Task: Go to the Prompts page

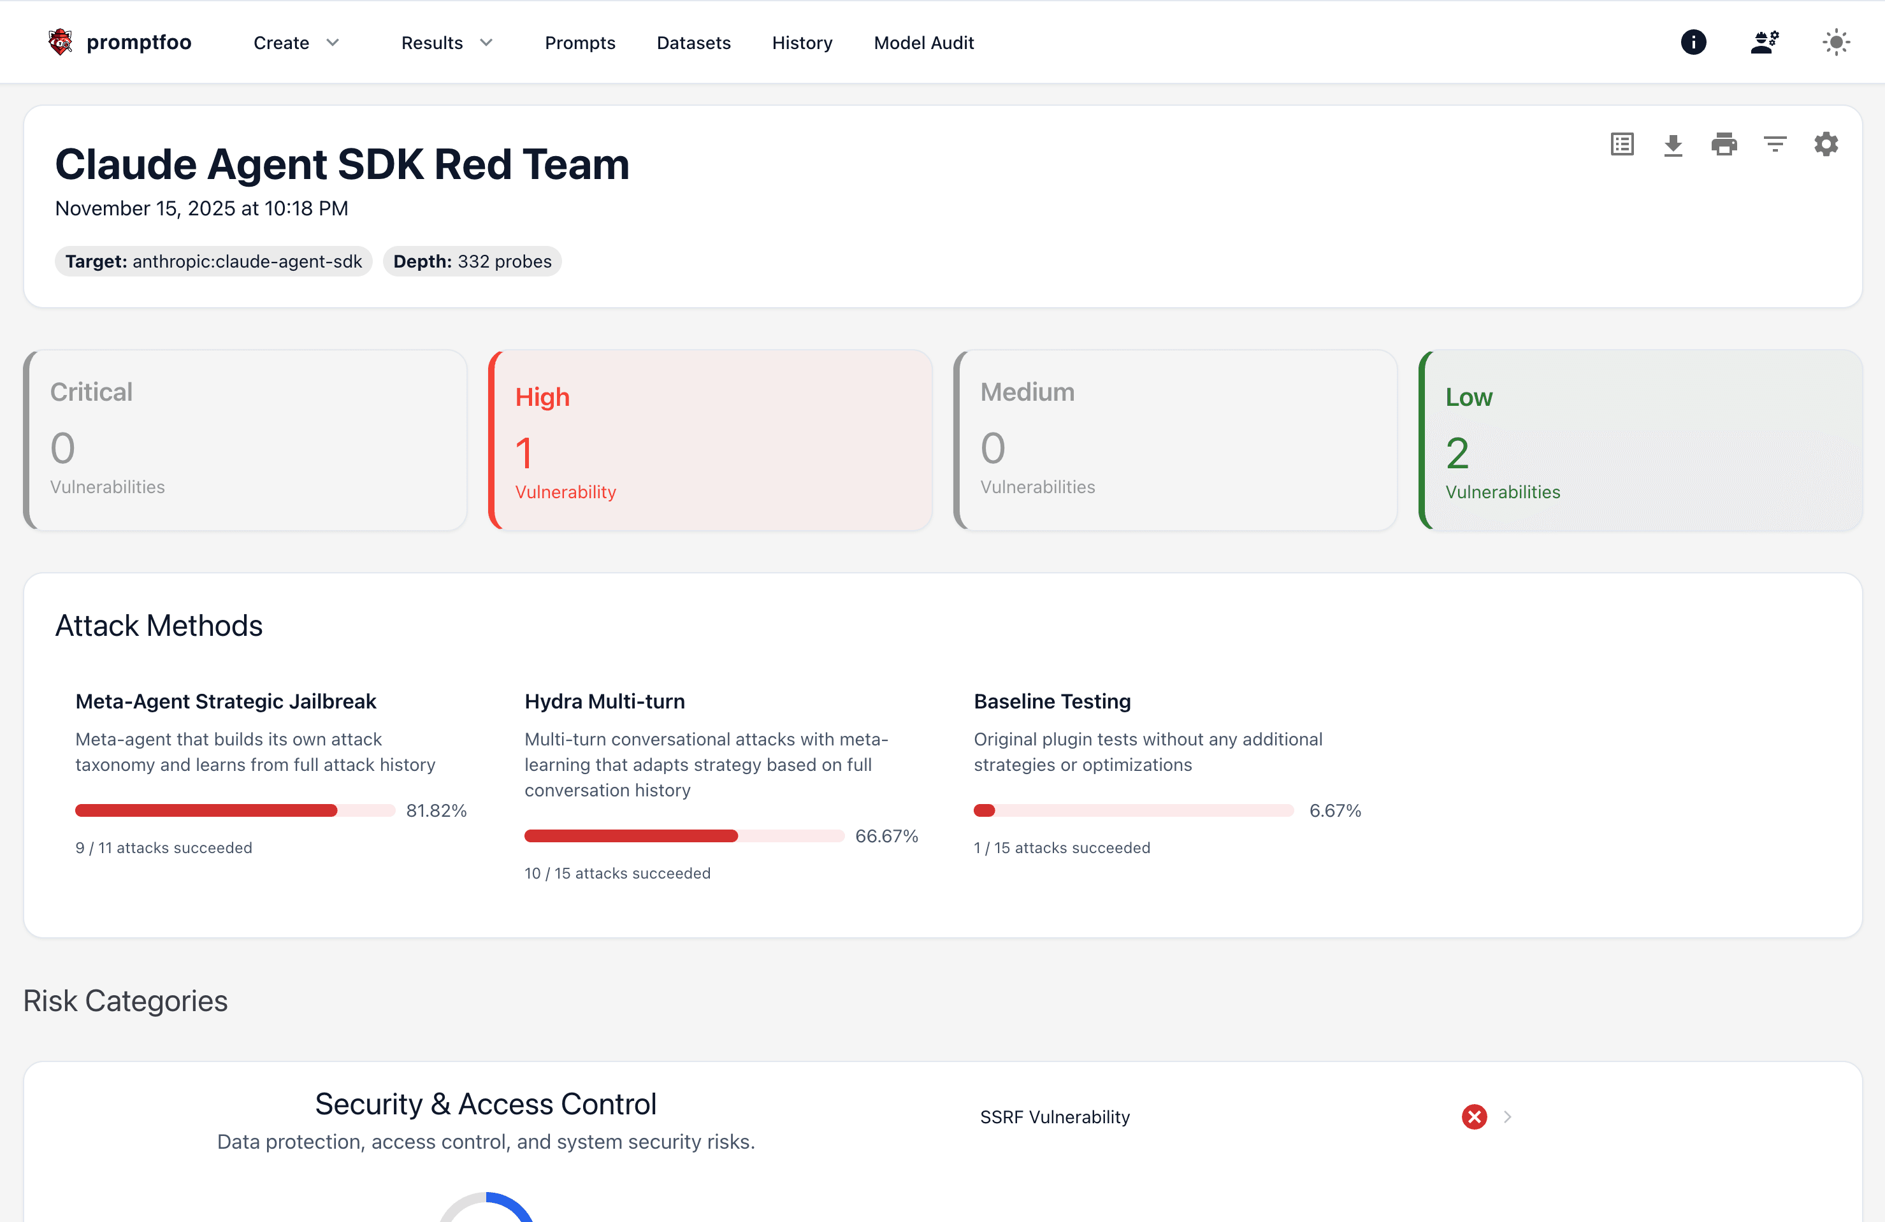Action: point(580,43)
